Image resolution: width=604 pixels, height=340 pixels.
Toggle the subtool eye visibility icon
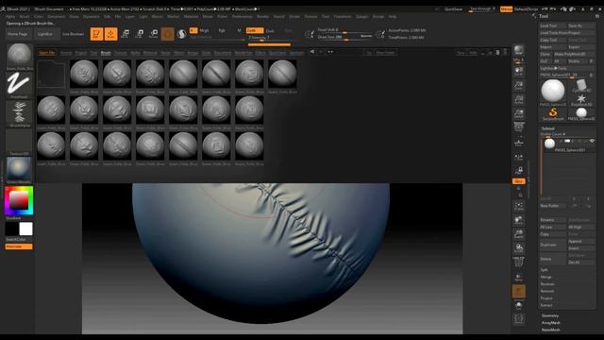pos(592,141)
